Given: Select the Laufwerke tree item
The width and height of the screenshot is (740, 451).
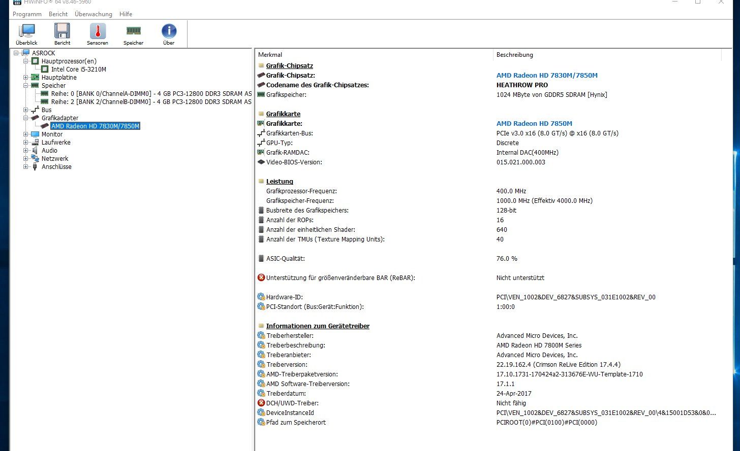Looking at the screenshot, I should pos(56,142).
